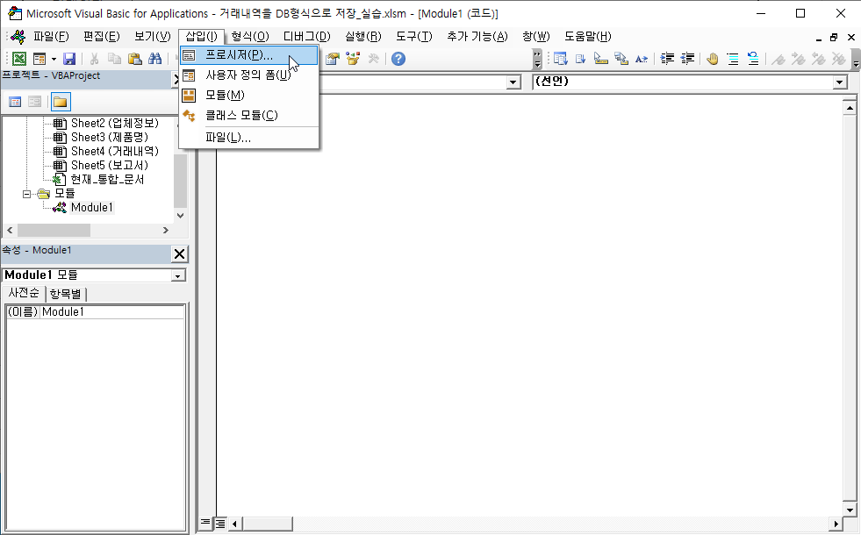Switch to the 항목별 properties tab
Viewport: 861px width, 535px height.
tap(65, 294)
